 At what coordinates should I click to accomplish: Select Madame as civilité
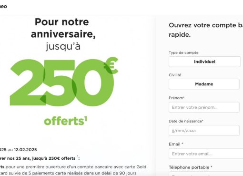pos(204,84)
